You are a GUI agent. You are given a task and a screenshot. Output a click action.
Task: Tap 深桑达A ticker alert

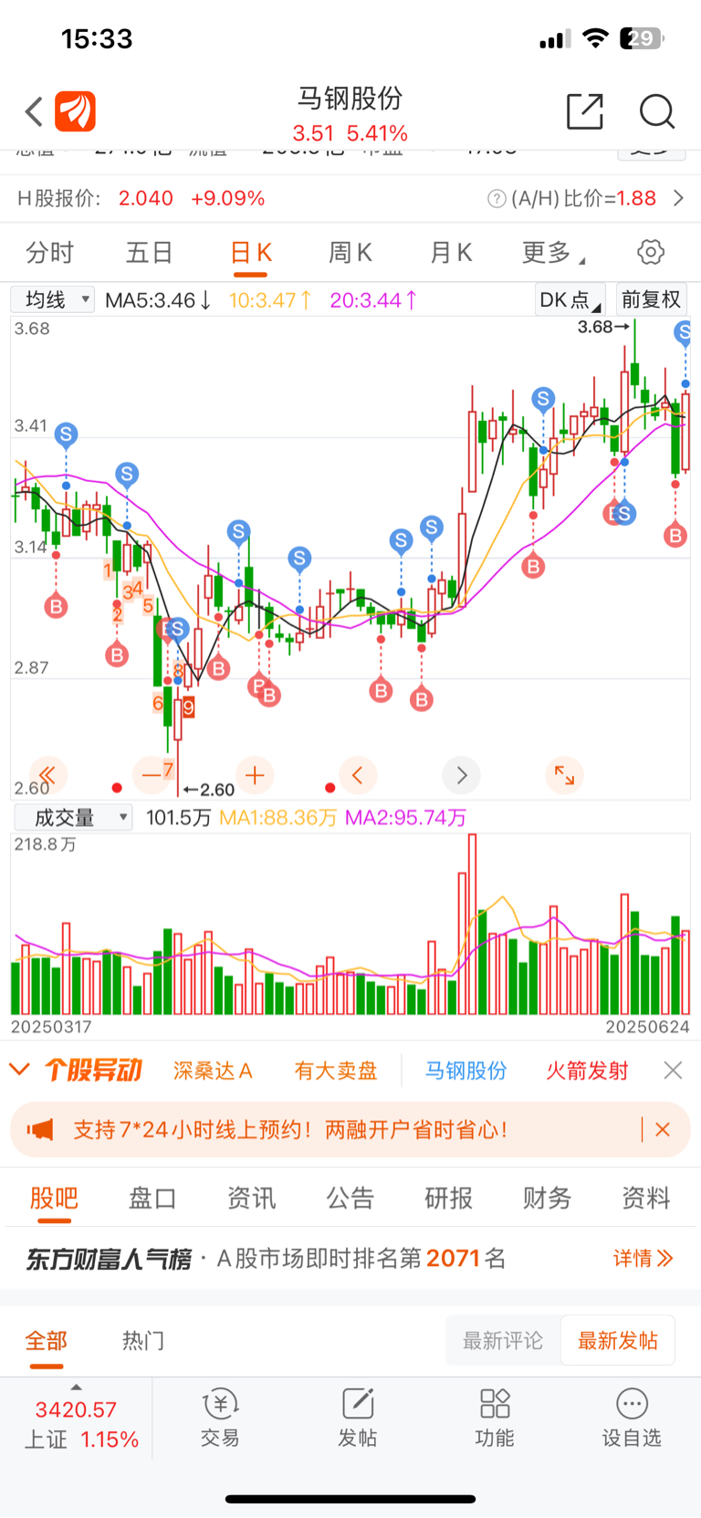click(x=214, y=1070)
